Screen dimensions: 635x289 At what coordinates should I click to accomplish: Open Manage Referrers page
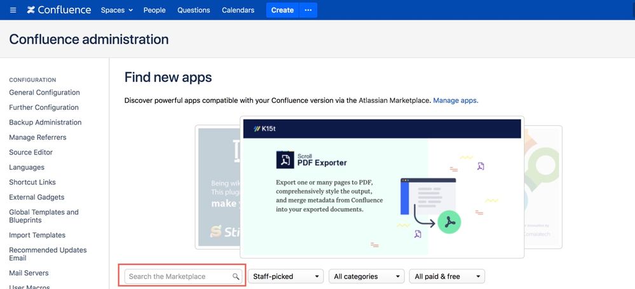coord(38,137)
